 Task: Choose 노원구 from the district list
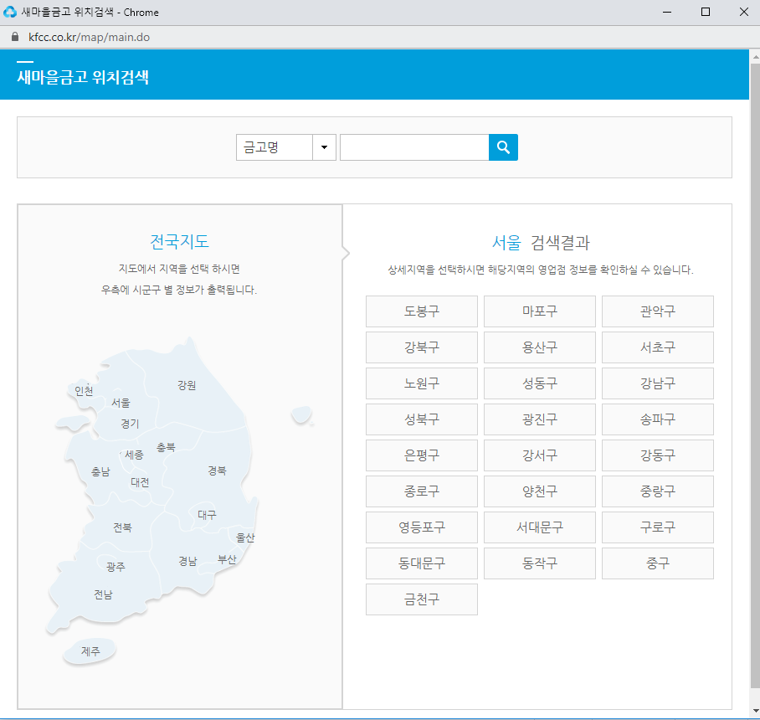pos(422,383)
